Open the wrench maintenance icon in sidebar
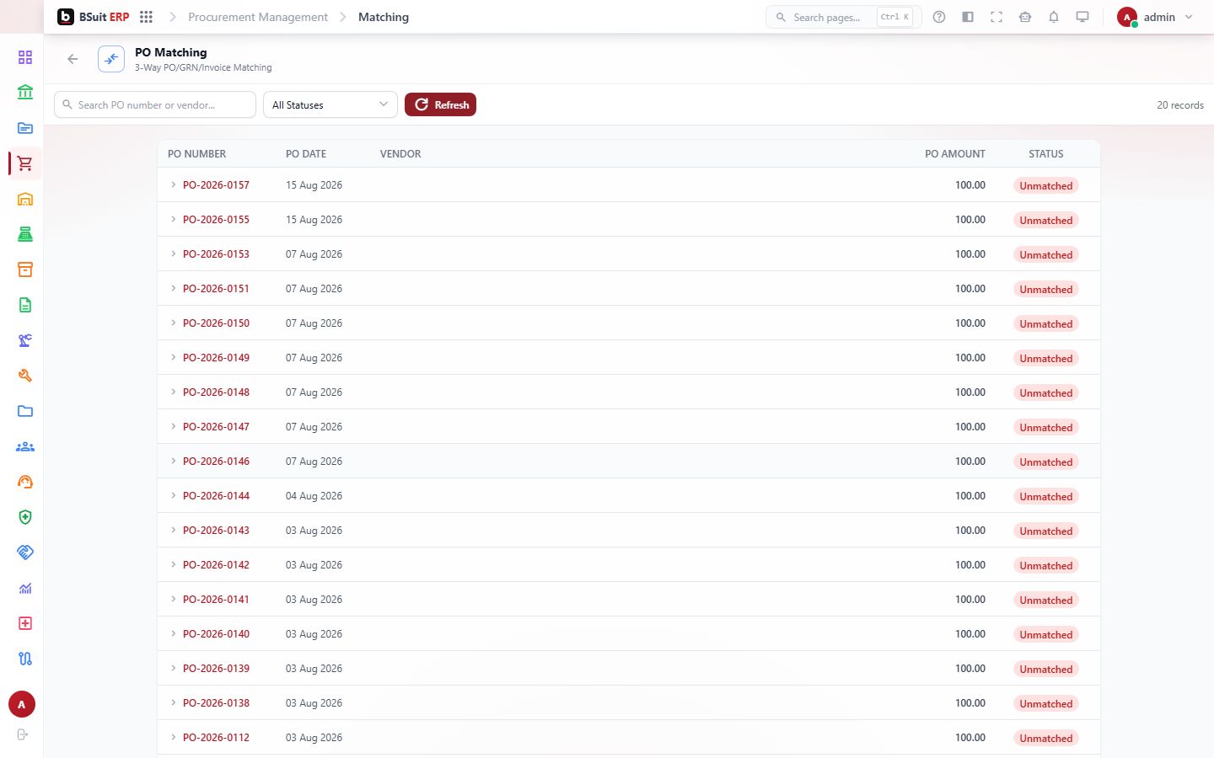The image size is (1214, 758). (x=25, y=376)
